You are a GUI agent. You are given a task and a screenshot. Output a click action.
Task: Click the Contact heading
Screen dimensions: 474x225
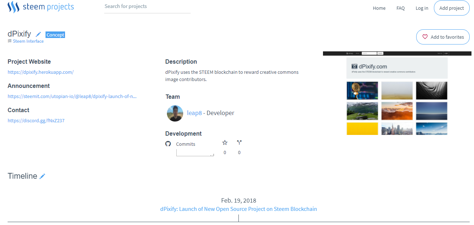click(18, 110)
